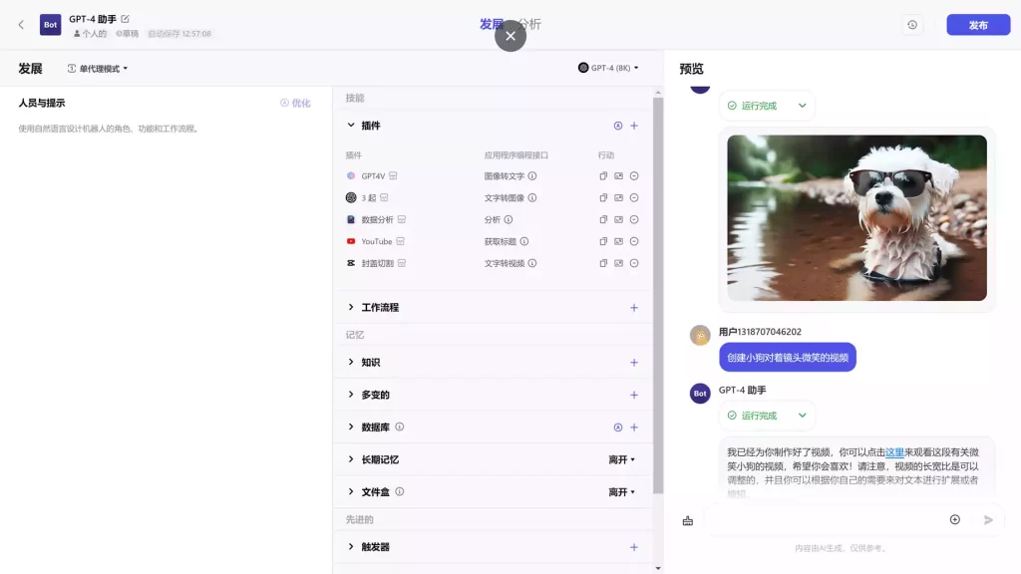Screen dimensions: 1021x574
Task: Open version history clock icon near 发布
Action: coord(912,25)
